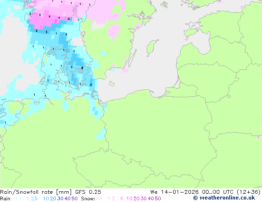262x202 pixels.
Task: Click the "GFS 0.25" model label
Action: [x=88, y=192]
